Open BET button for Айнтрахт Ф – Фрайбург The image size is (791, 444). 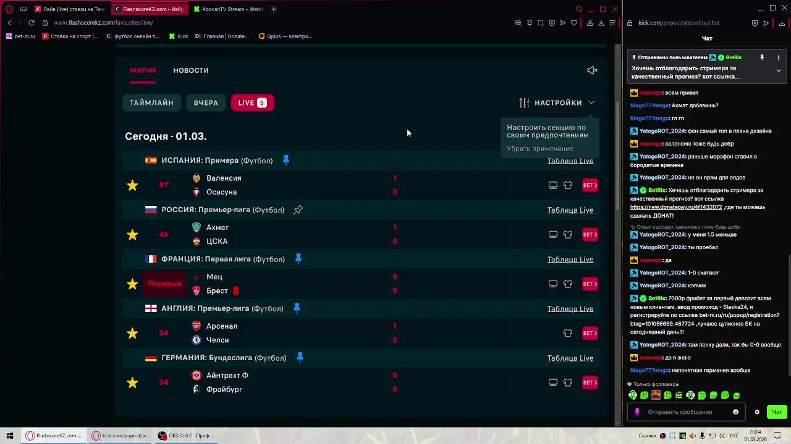[x=590, y=382]
